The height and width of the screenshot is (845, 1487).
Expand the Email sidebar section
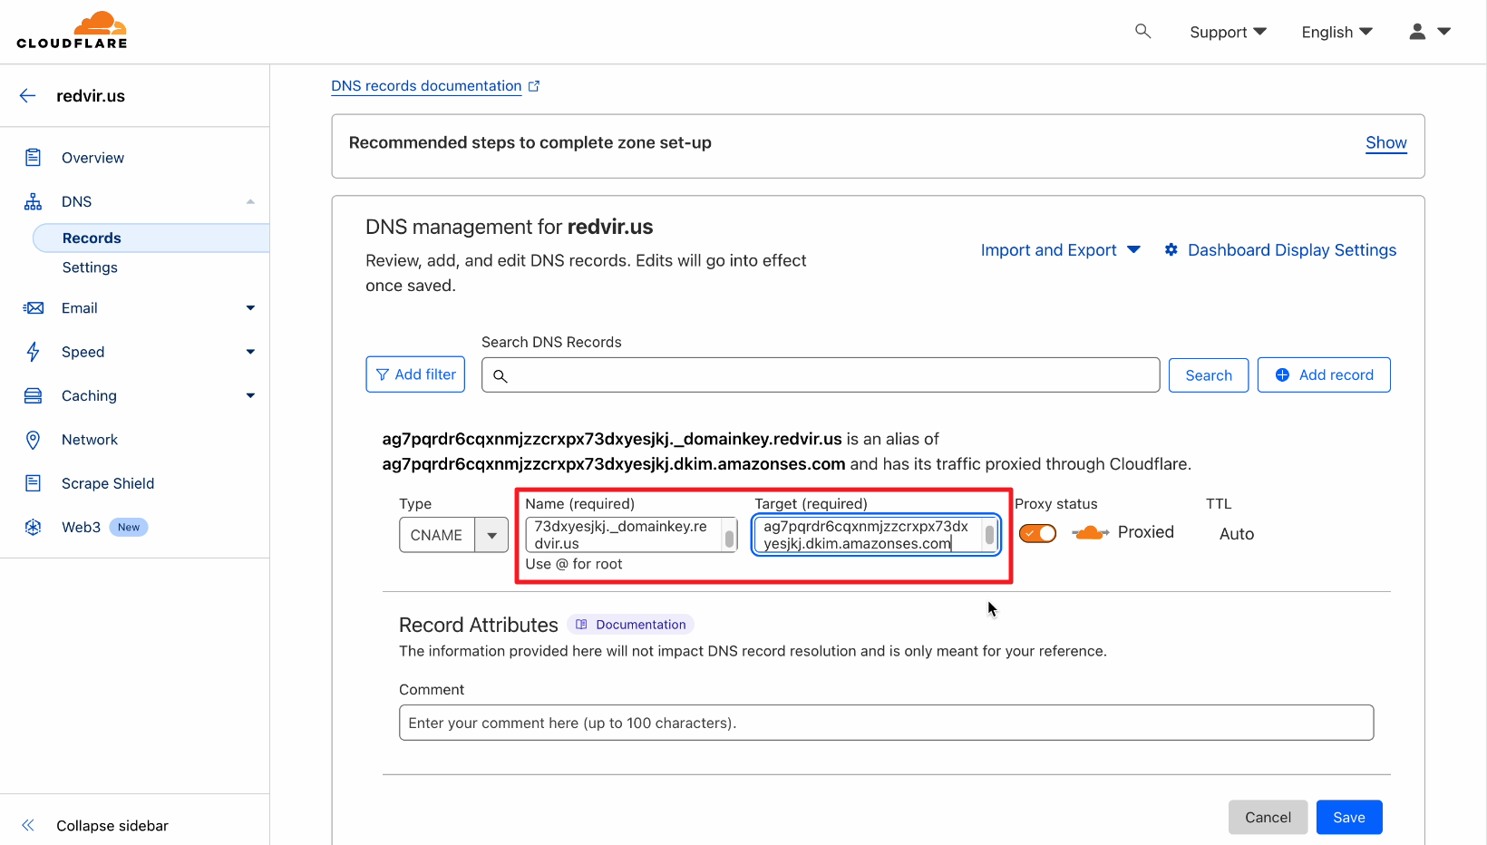click(250, 308)
